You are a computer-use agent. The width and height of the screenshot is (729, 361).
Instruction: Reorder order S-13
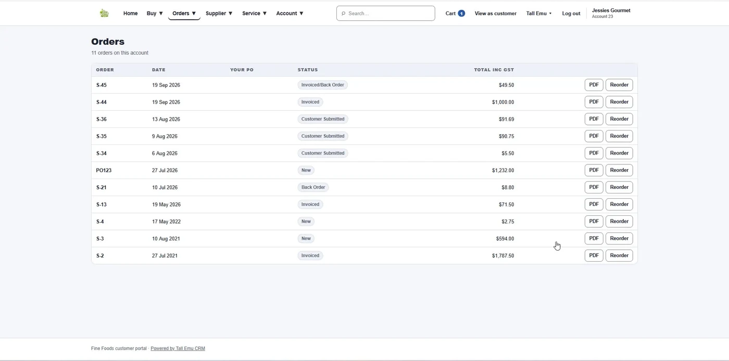pyautogui.click(x=619, y=204)
